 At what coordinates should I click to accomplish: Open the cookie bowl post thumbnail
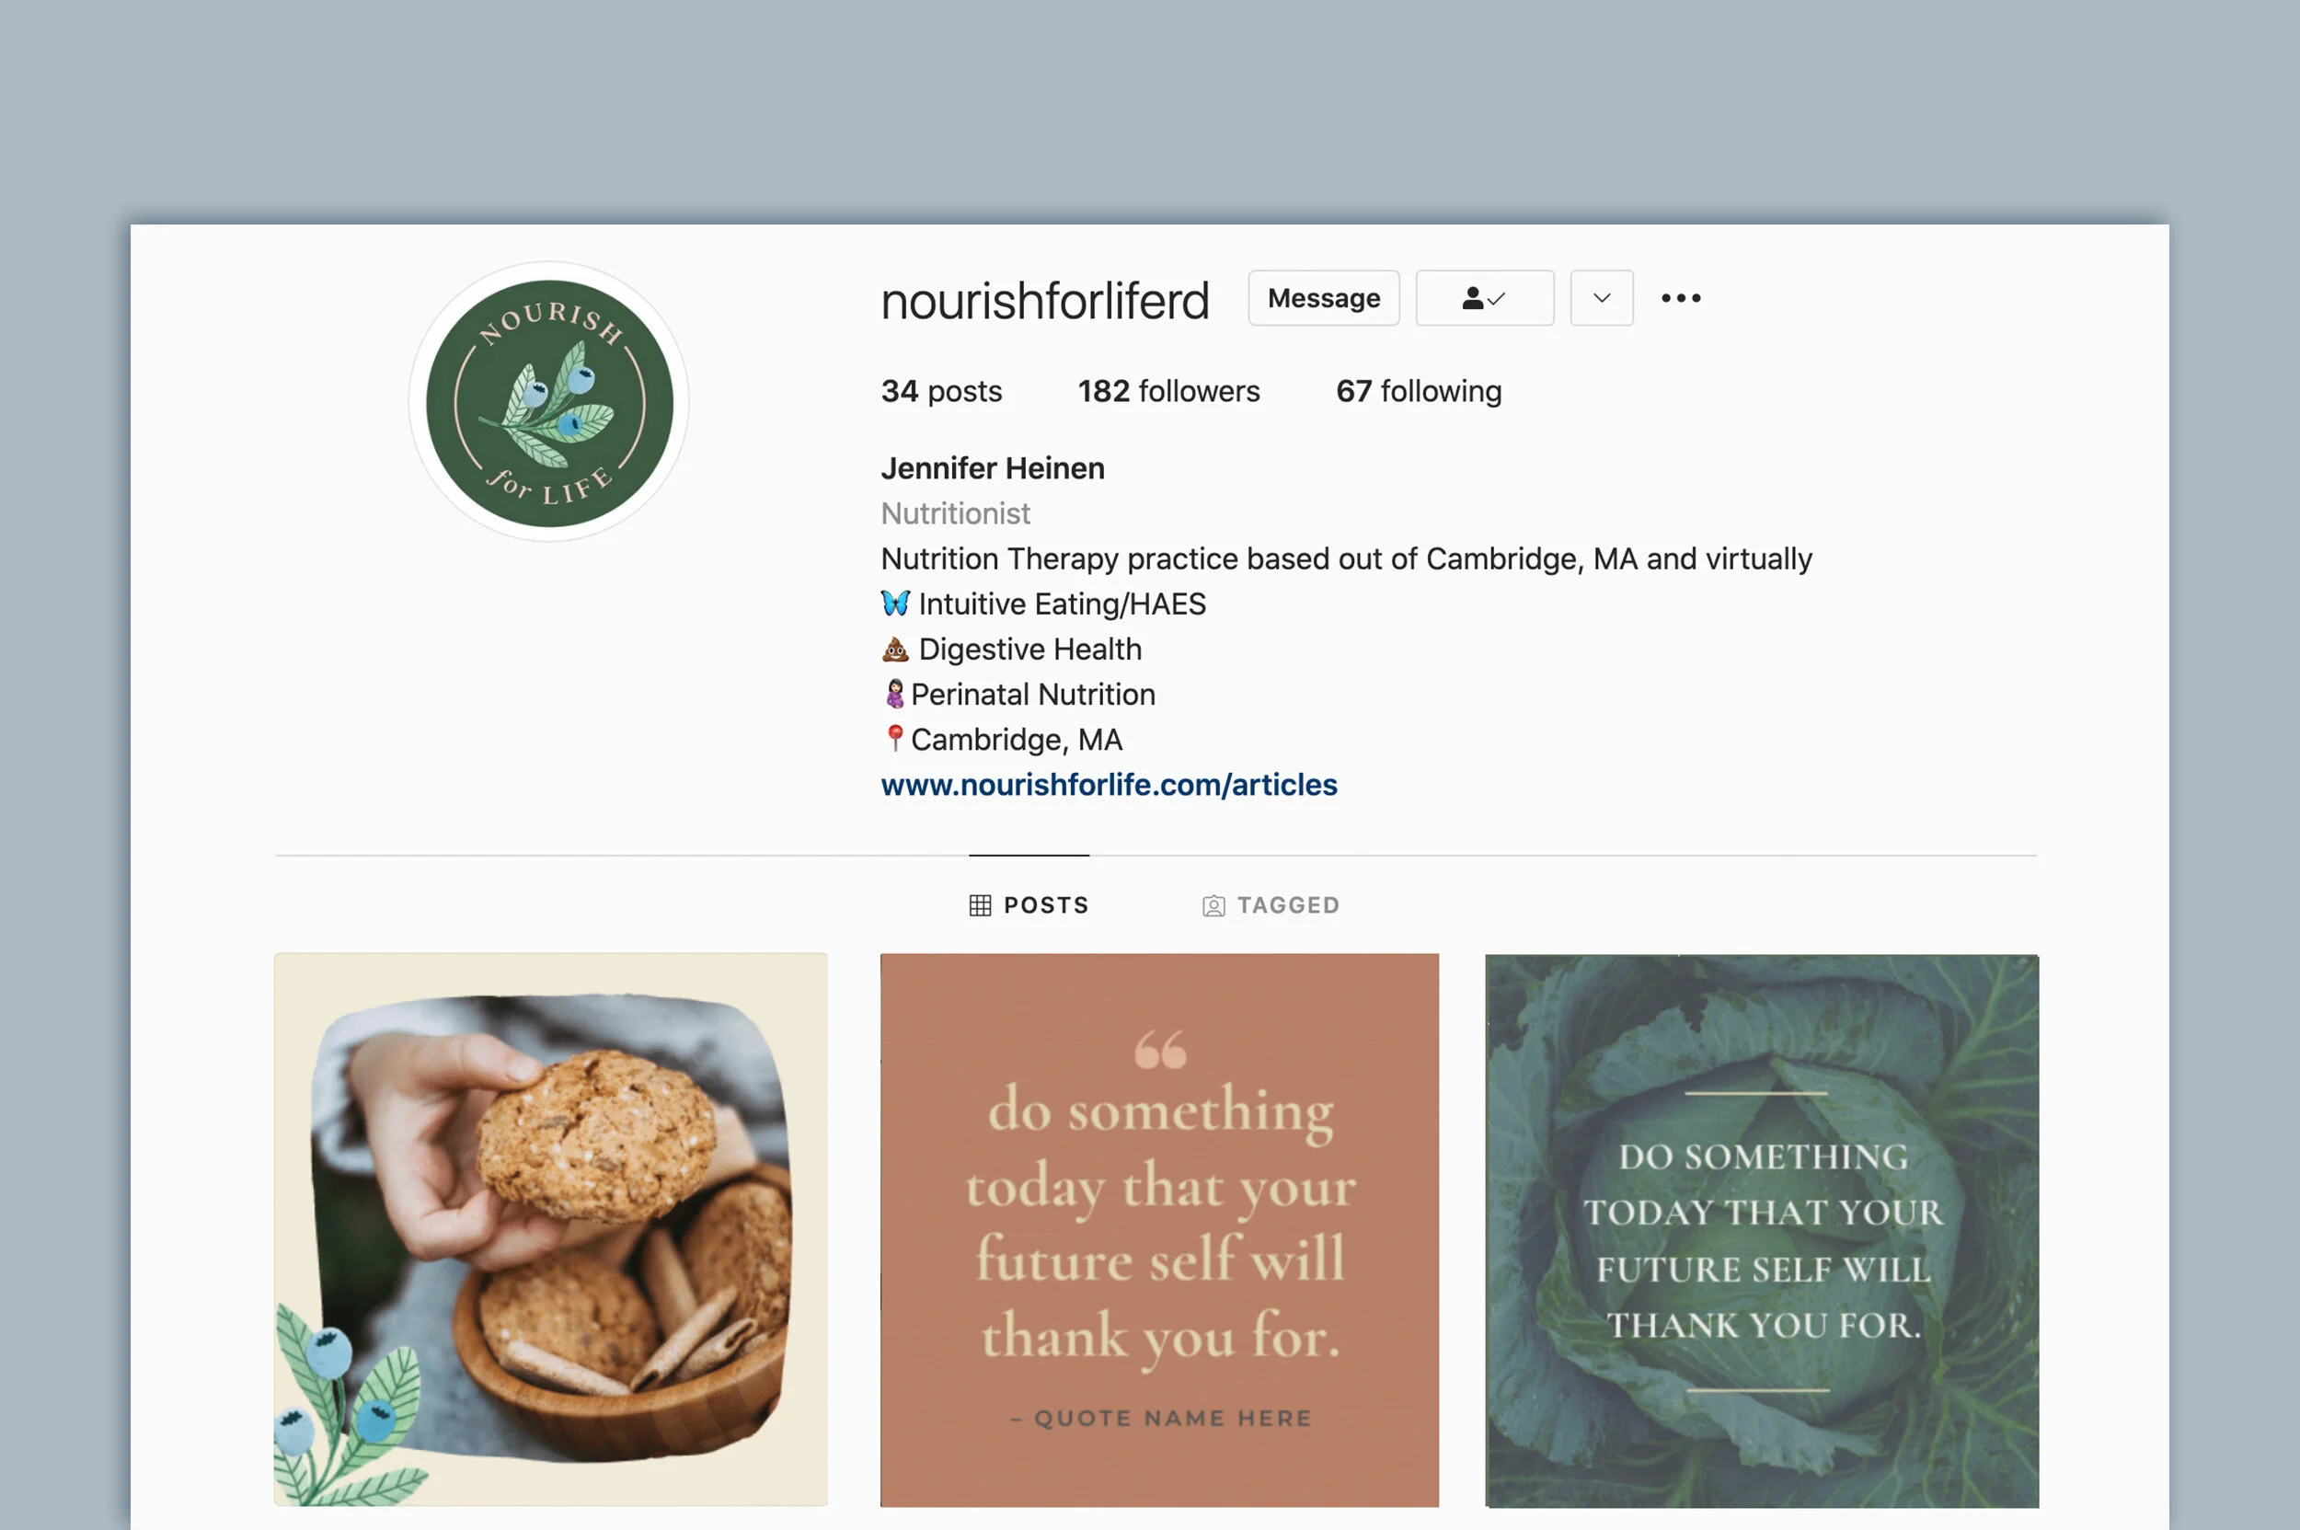(x=550, y=1229)
